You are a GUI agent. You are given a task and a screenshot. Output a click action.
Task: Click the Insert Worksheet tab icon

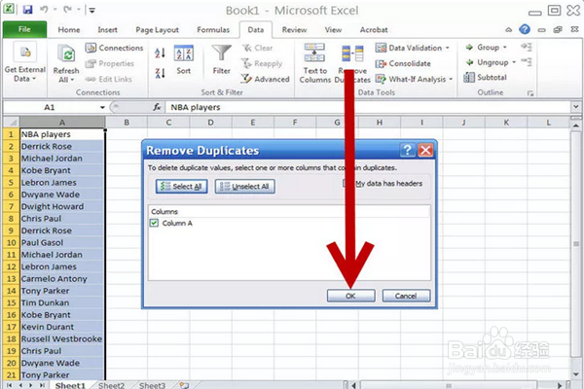click(184, 385)
